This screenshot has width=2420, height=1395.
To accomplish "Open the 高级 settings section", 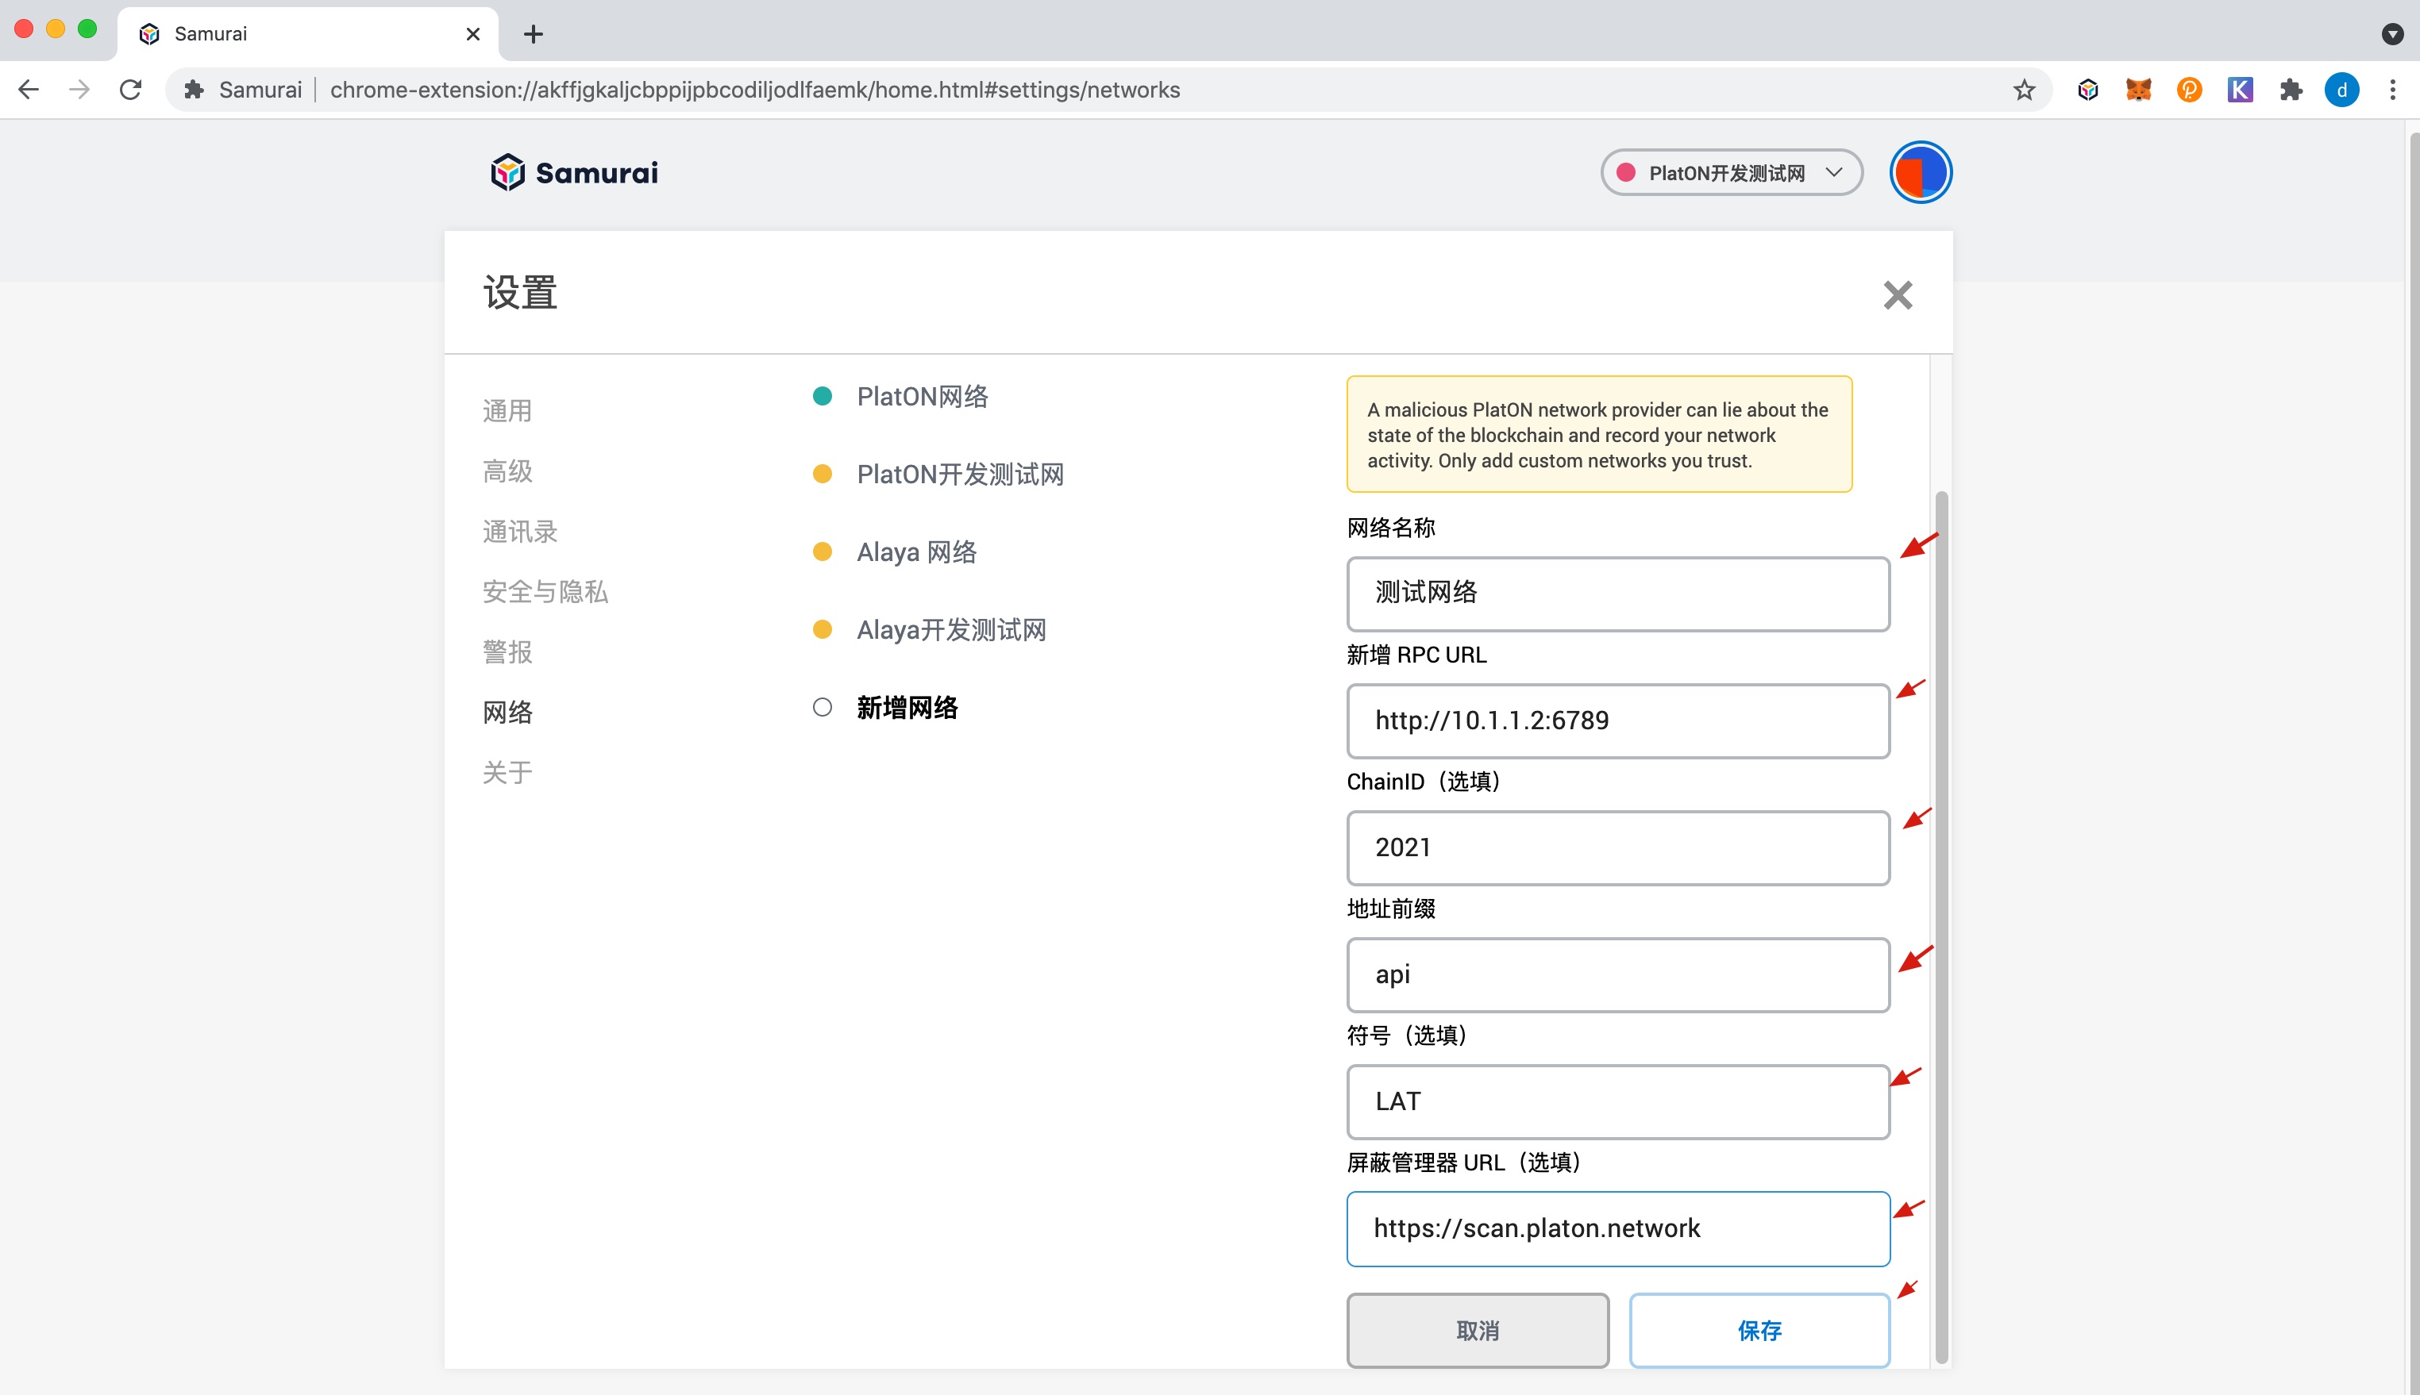I will tap(507, 471).
